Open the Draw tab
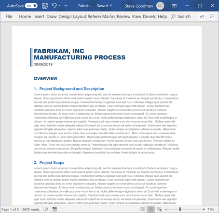 click(x=52, y=16)
